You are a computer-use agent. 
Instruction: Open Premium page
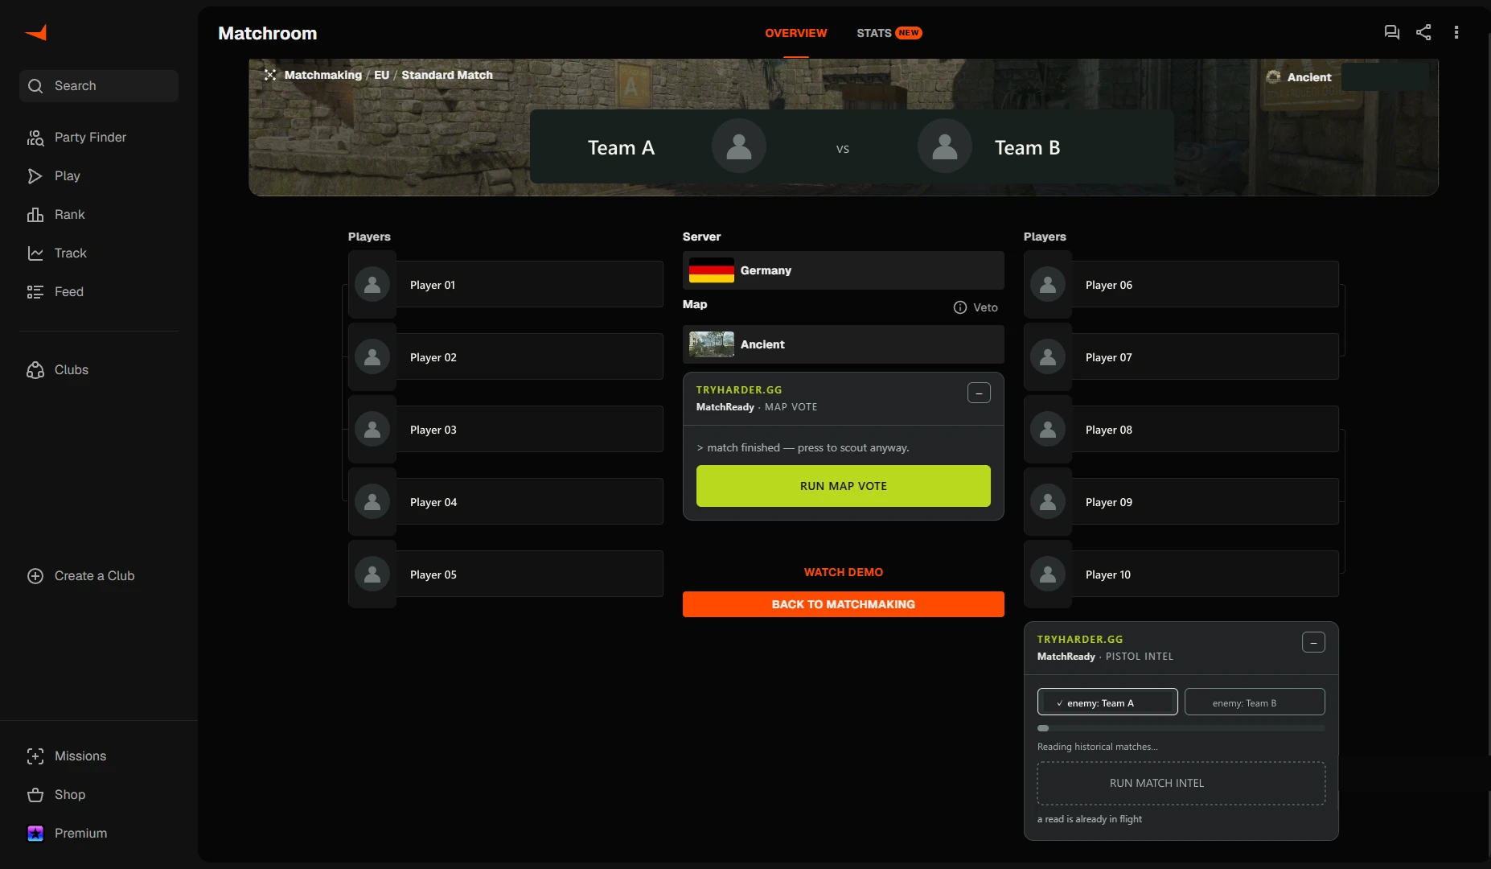tap(99, 833)
